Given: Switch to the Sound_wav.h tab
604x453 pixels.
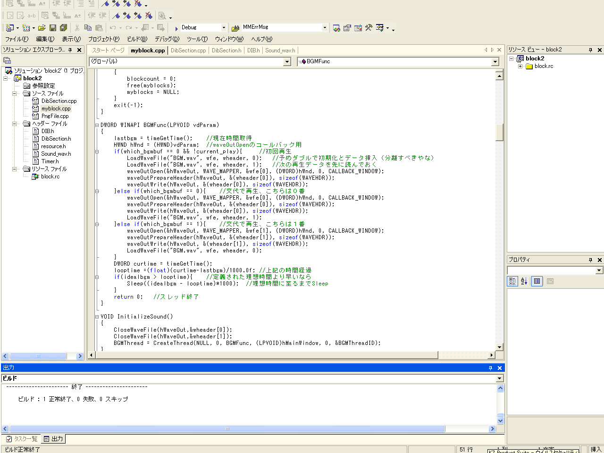Looking at the screenshot, I should click(280, 50).
